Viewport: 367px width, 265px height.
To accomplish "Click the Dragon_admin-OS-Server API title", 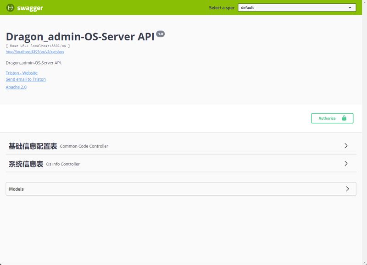I will coord(80,37).
